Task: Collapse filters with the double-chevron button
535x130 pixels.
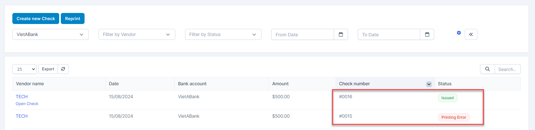Action: coord(471,34)
